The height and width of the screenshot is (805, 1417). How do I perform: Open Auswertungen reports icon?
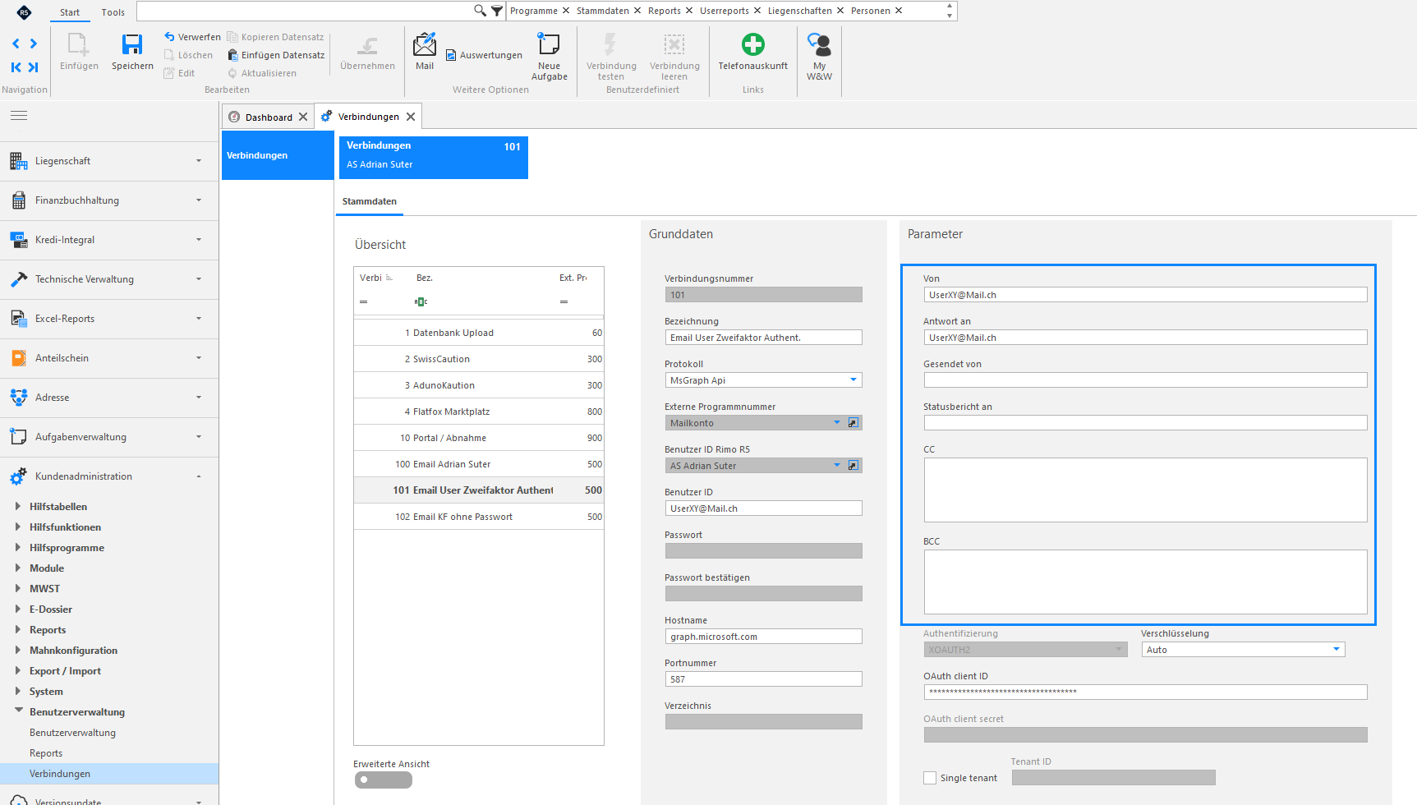pyautogui.click(x=451, y=55)
